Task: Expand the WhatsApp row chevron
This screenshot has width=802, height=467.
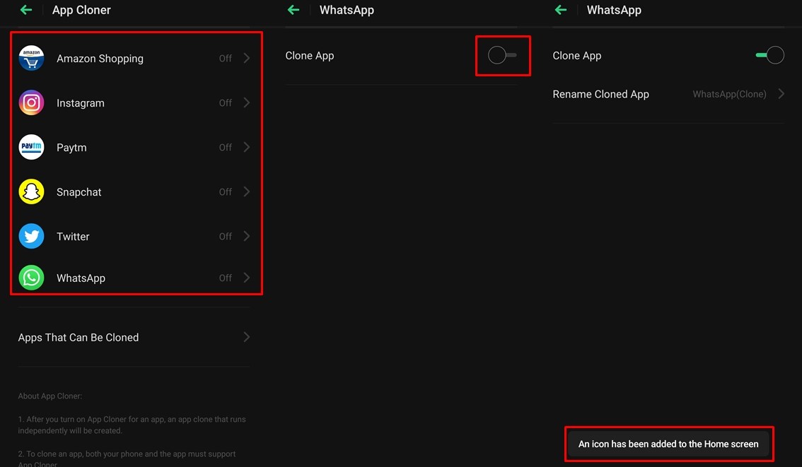Action: click(x=247, y=278)
